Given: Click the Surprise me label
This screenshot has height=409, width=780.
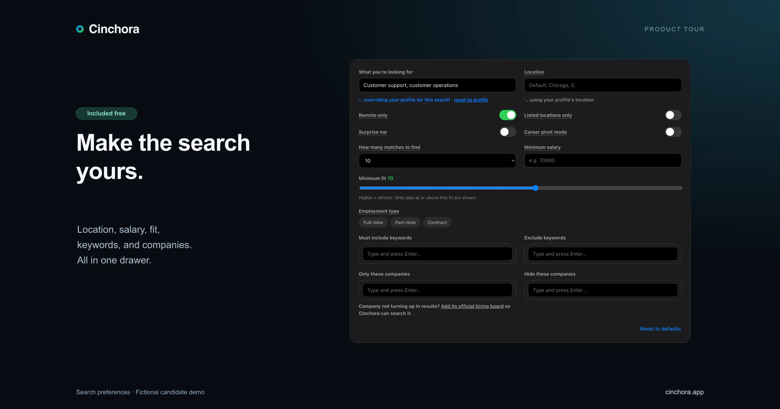Looking at the screenshot, I should 373,132.
